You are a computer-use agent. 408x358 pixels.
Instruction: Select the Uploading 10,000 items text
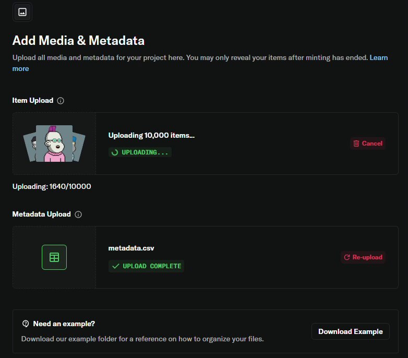[151, 135]
